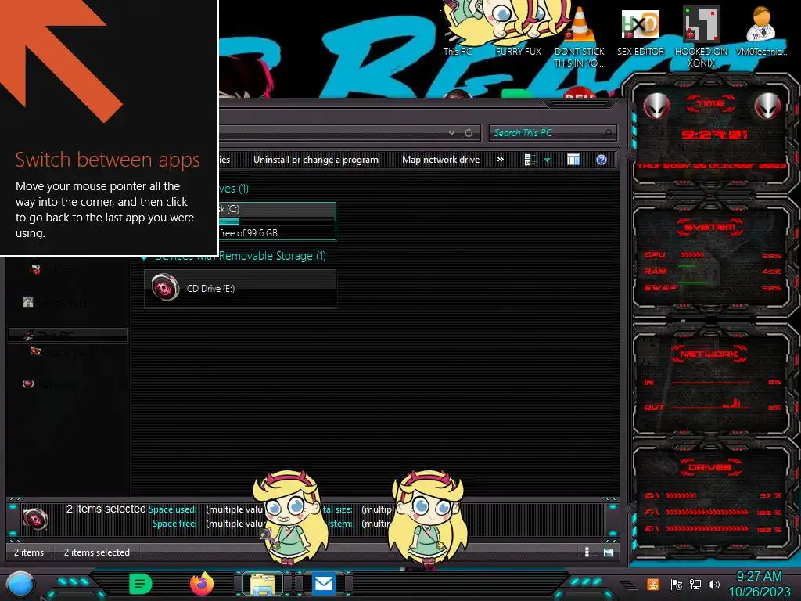This screenshot has width=801, height=601.
Task: Open the view options dropdown arrow
Action: pyautogui.click(x=547, y=160)
